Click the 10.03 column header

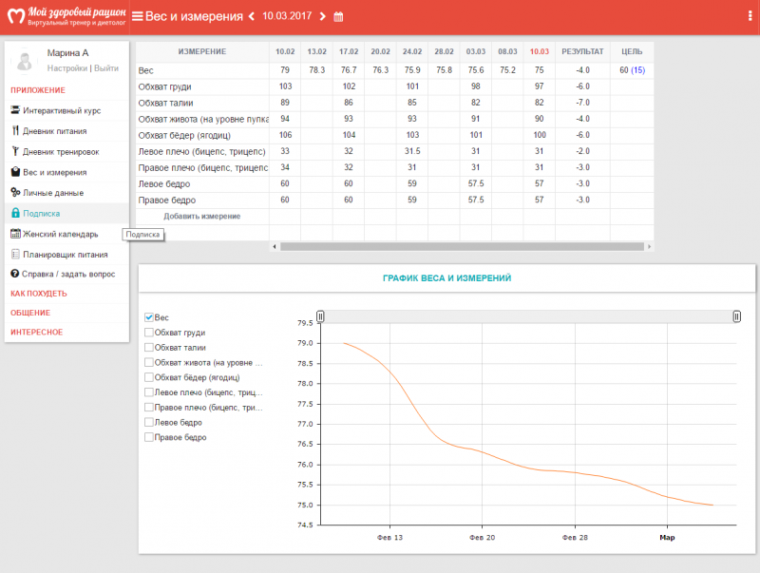point(539,51)
